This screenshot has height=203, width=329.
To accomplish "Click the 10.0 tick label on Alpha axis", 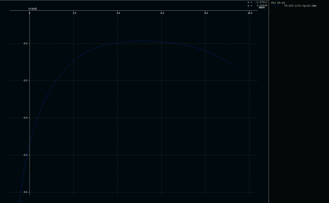I will point(250,13).
